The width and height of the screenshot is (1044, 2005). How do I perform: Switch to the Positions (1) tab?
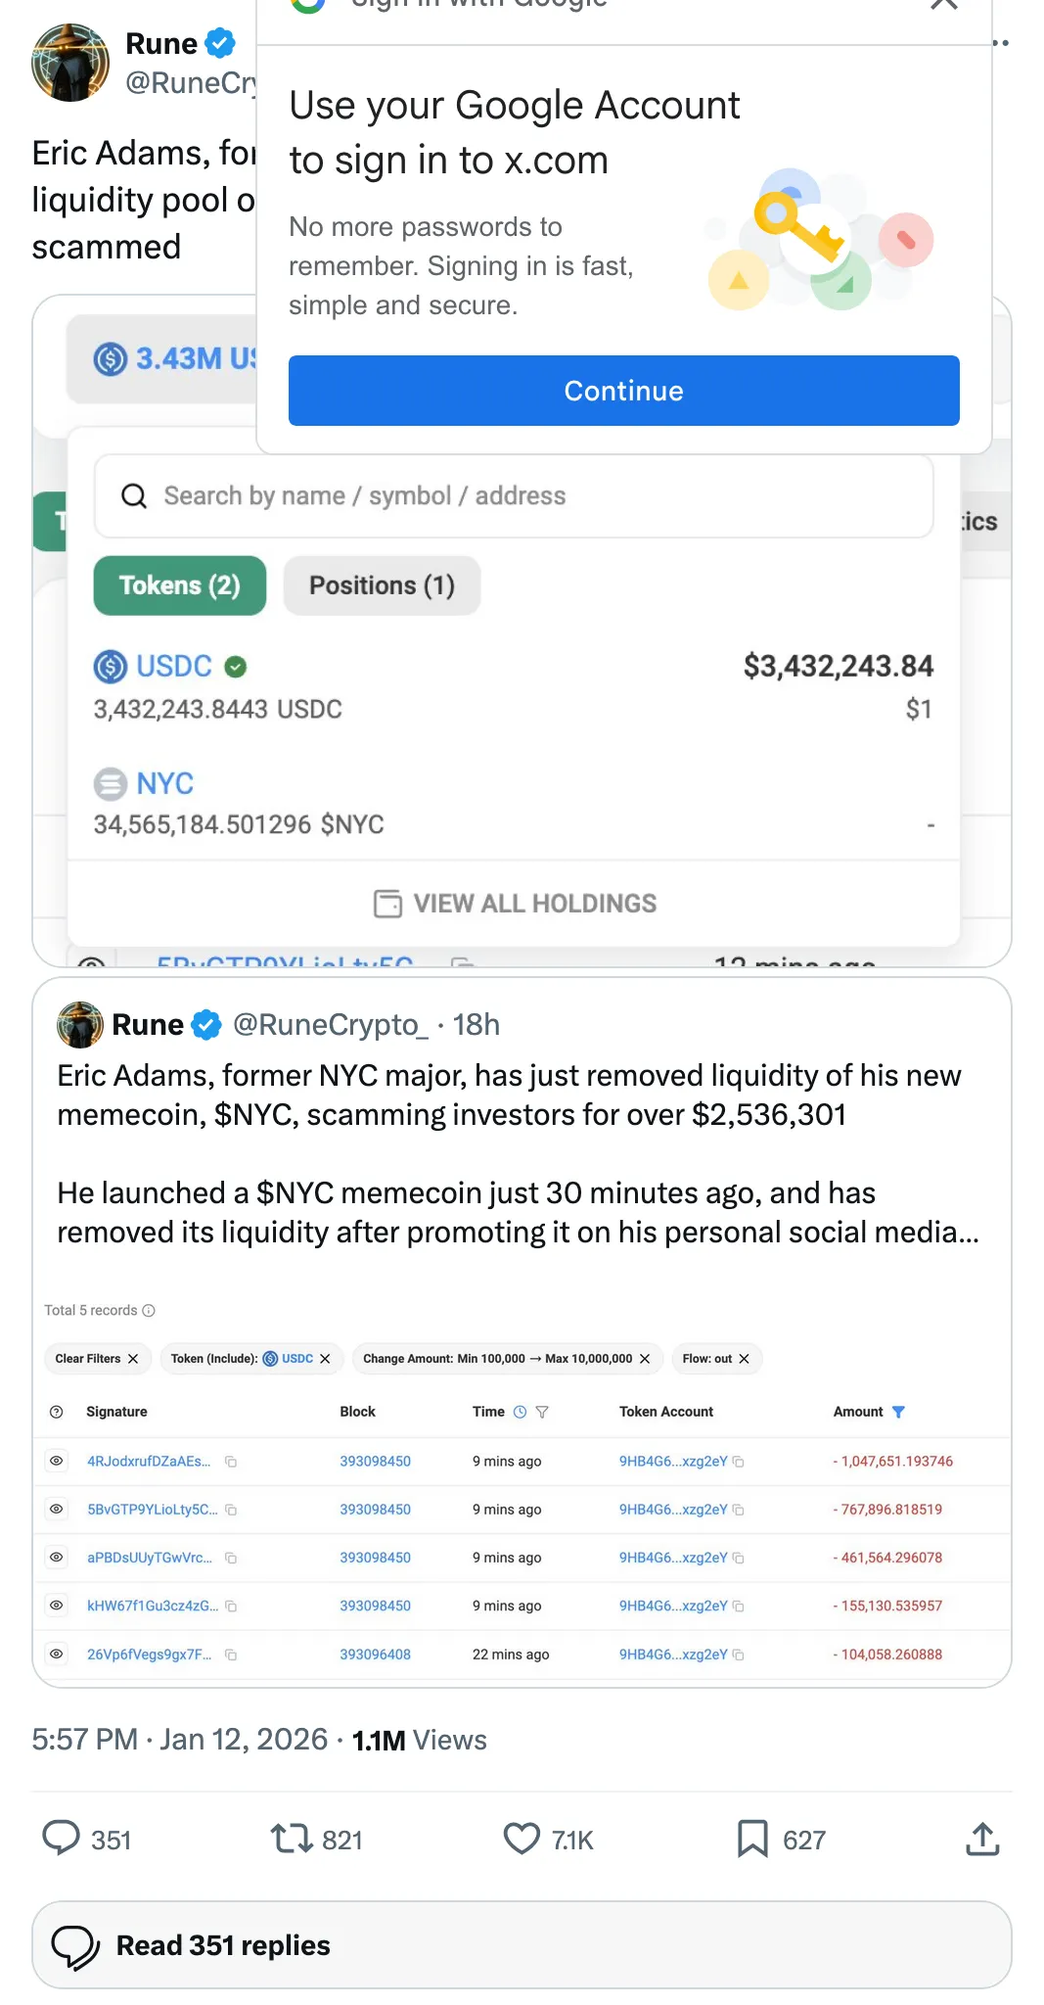pos(382,585)
